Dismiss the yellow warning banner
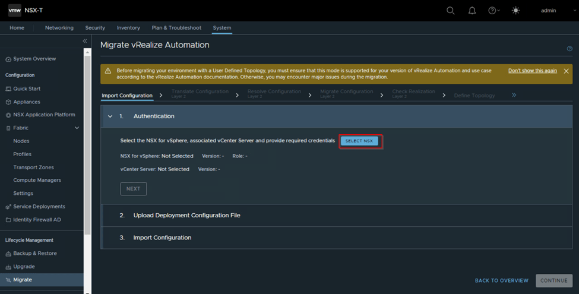 566,71
